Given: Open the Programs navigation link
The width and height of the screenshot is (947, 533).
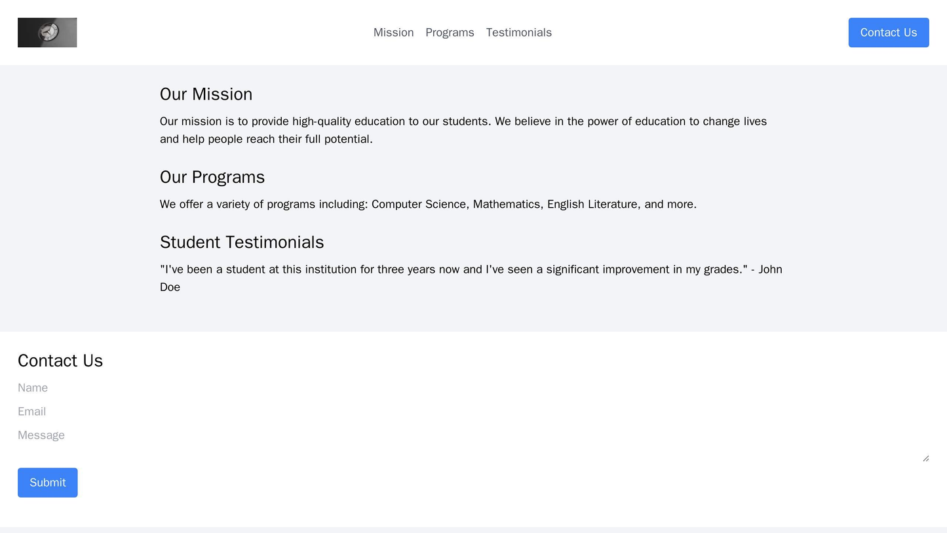Looking at the screenshot, I should [449, 32].
